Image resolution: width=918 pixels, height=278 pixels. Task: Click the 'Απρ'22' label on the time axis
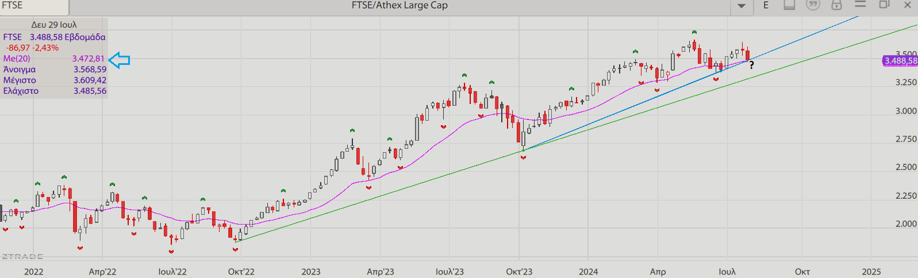(x=102, y=272)
